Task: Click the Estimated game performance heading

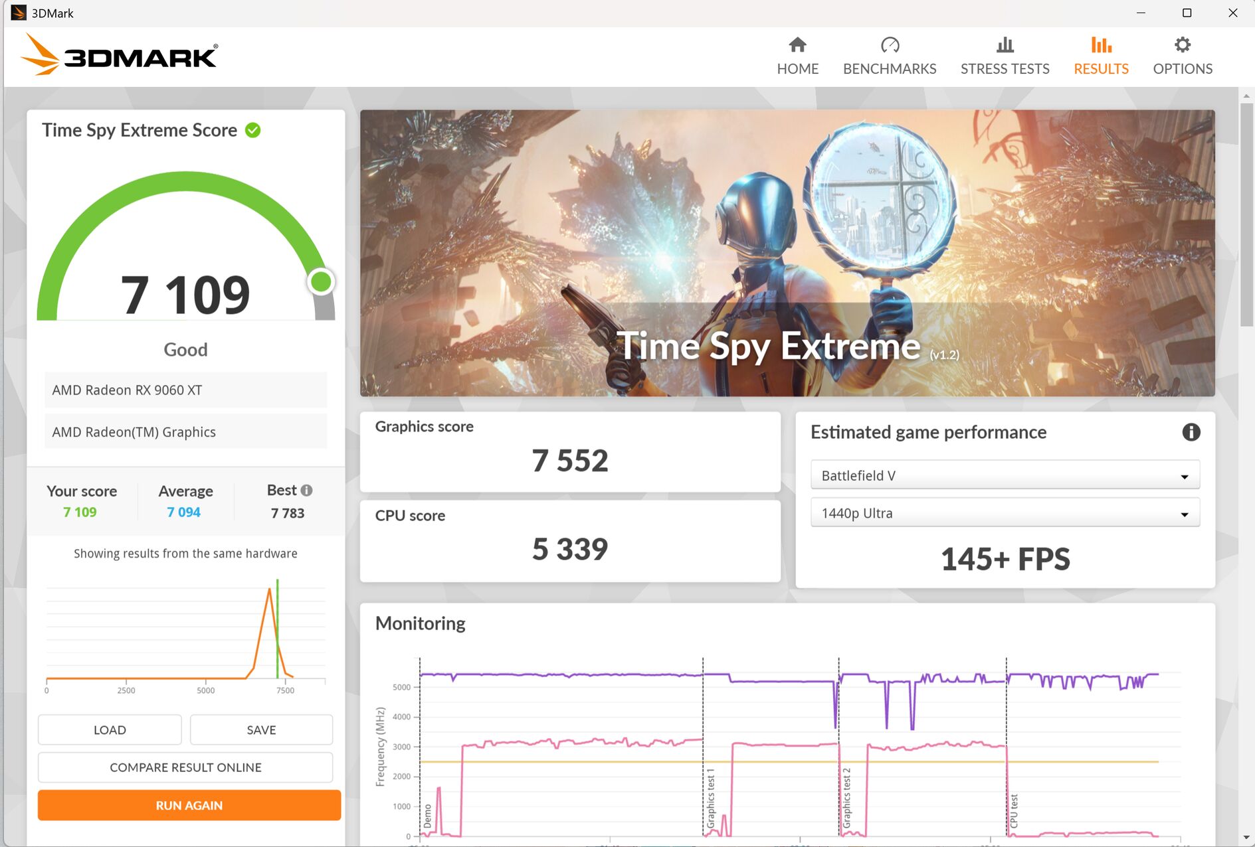Action: coord(928,433)
